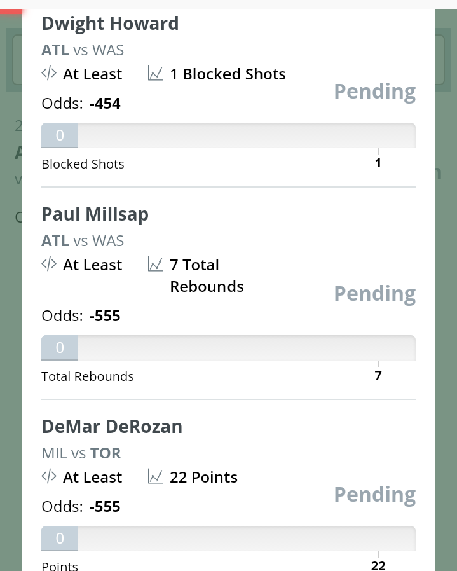Click the chart icon next to 7 Total Rebounds
The width and height of the screenshot is (457, 571).
click(x=155, y=264)
